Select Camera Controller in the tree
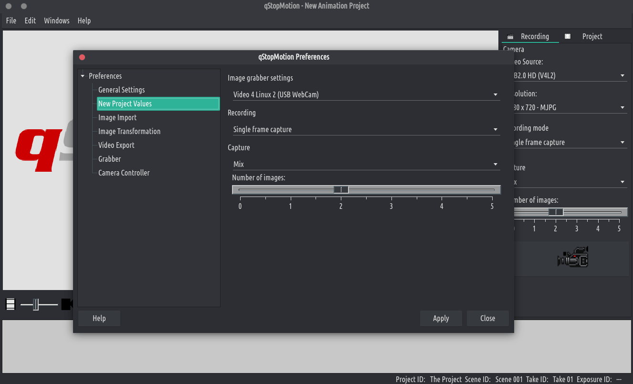The width and height of the screenshot is (633, 384). (124, 173)
